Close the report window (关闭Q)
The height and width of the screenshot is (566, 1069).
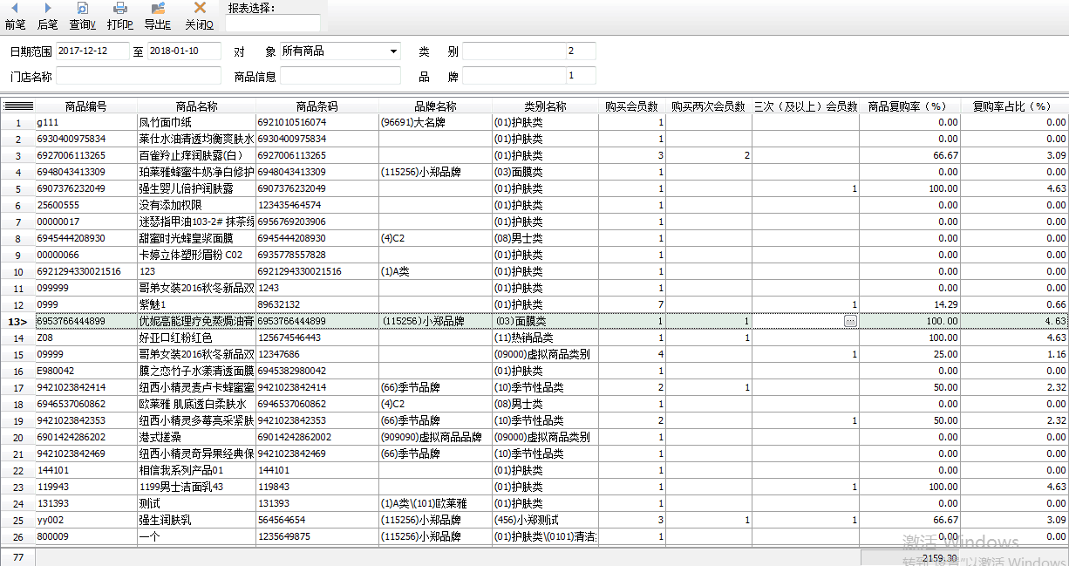point(199,16)
